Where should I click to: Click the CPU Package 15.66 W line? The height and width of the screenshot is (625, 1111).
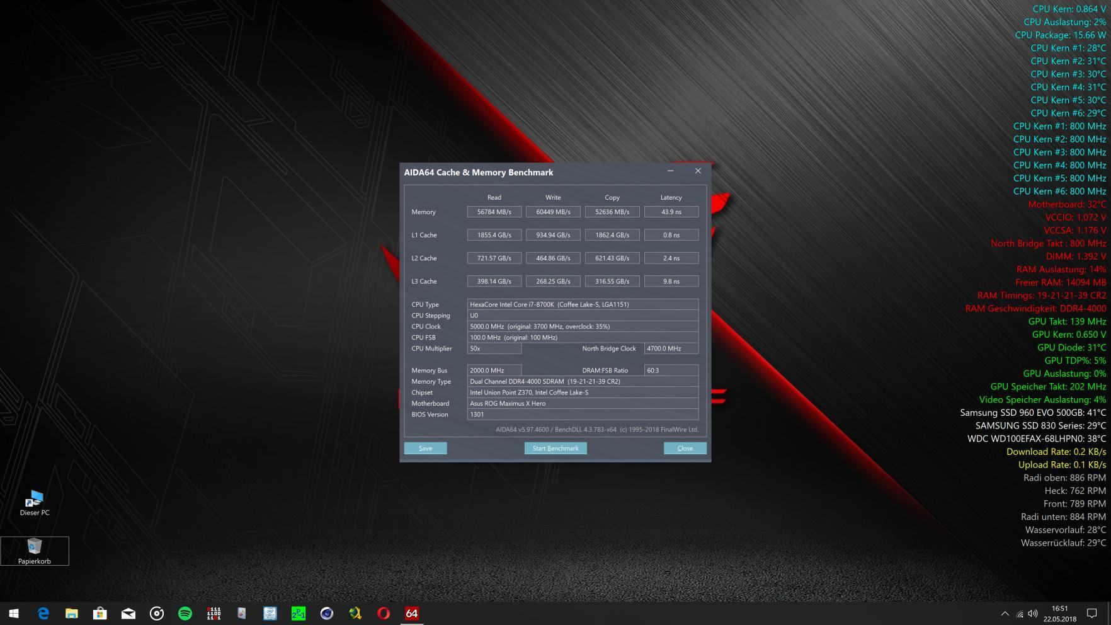(x=1061, y=35)
